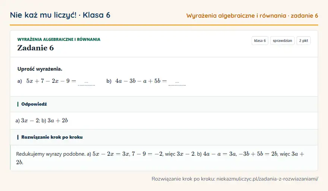Image resolution: width=328 pixels, height=191 pixels.
Task: Open the niekazmuliczyc.pl/zadania-z-rozwiazaniami/ link
Action: pyautogui.click(x=267, y=179)
